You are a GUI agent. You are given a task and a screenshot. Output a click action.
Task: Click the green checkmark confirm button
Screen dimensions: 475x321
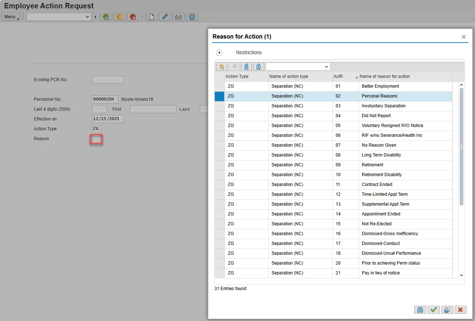pyautogui.click(x=433, y=309)
